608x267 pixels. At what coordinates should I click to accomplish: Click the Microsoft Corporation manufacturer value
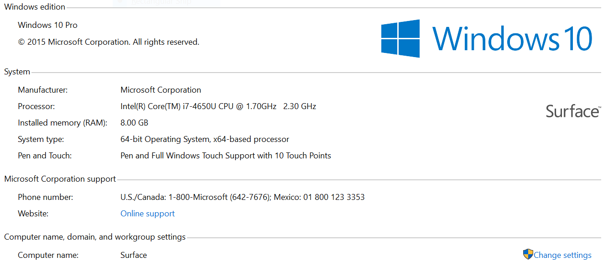coord(161,90)
